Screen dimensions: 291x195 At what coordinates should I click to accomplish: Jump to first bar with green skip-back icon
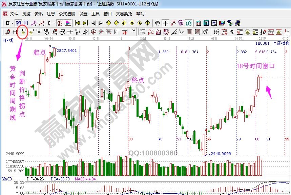tap(77, 23)
